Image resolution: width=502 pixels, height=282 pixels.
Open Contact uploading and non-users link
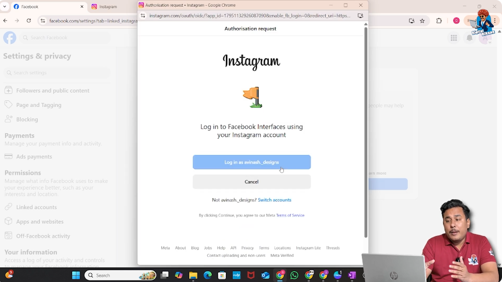[236, 256]
